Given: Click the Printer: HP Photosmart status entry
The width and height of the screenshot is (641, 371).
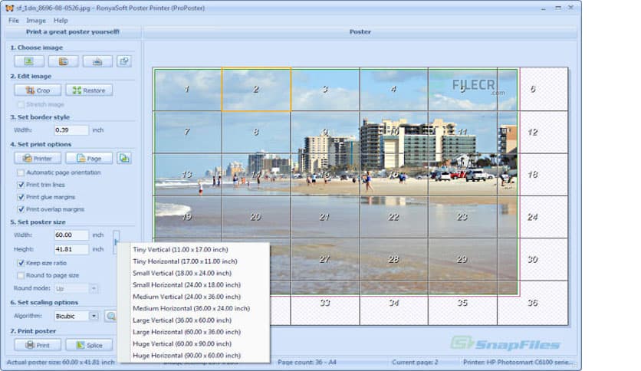Looking at the screenshot, I should coord(518,363).
